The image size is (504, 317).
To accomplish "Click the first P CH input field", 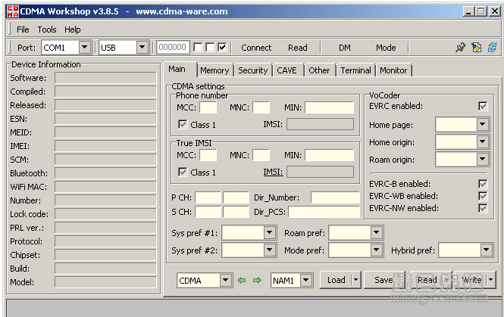I will pos(208,197).
